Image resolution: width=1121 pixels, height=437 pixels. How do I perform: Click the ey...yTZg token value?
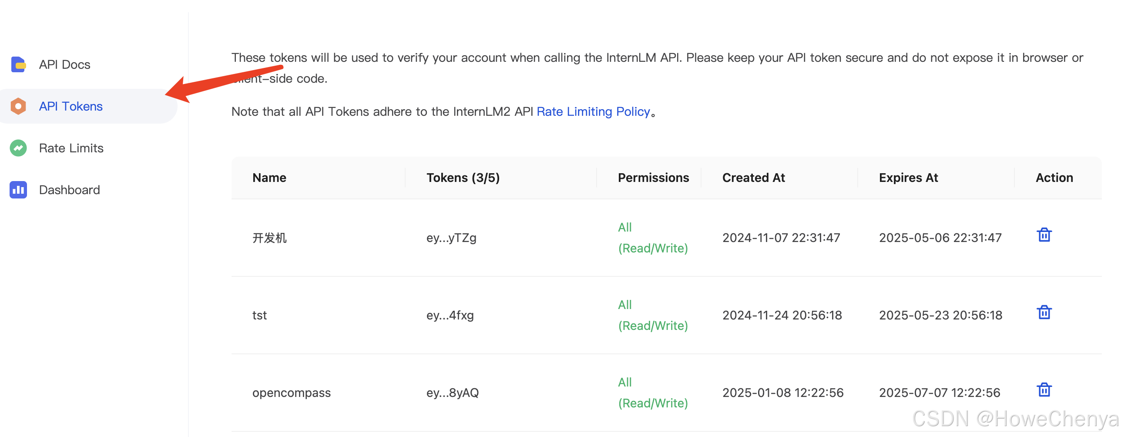451,238
